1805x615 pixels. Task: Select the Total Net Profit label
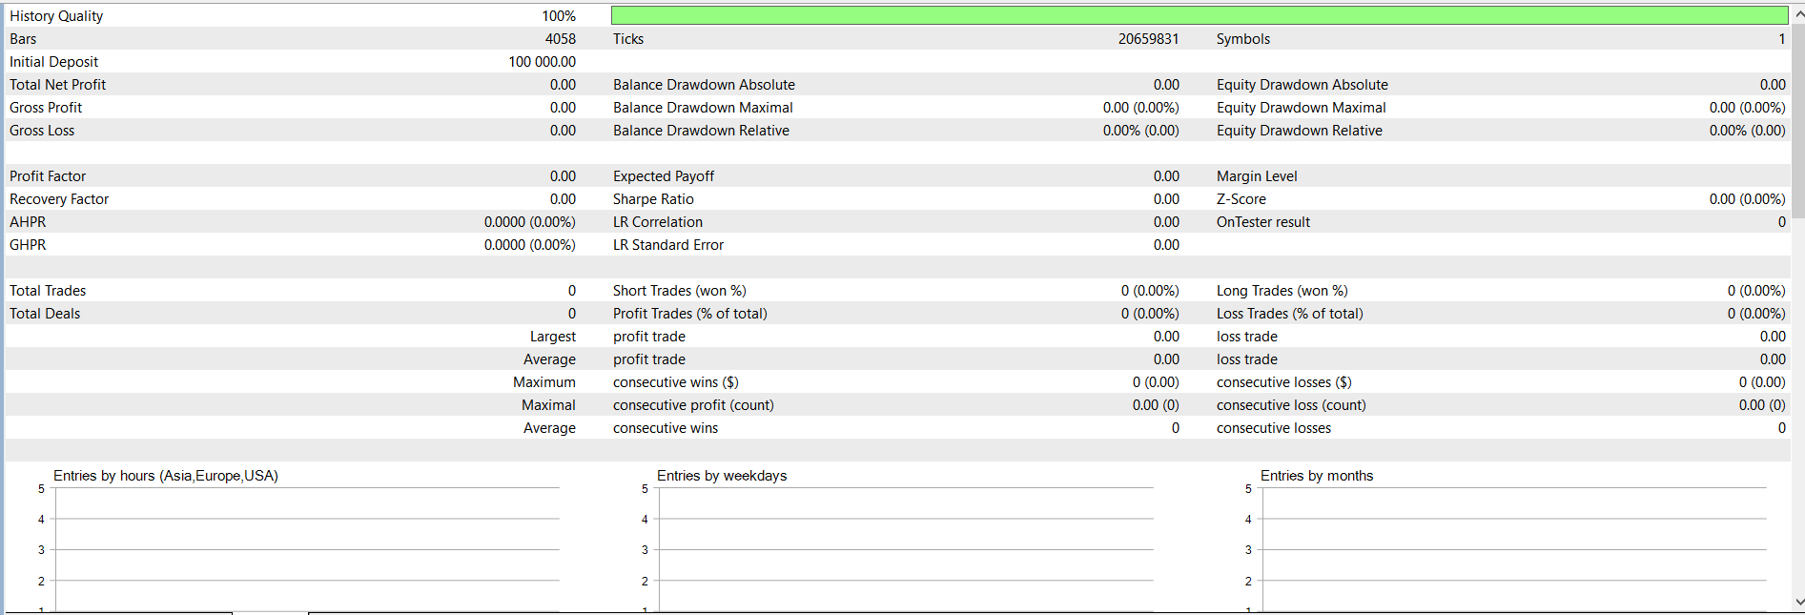click(x=57, y=85)
